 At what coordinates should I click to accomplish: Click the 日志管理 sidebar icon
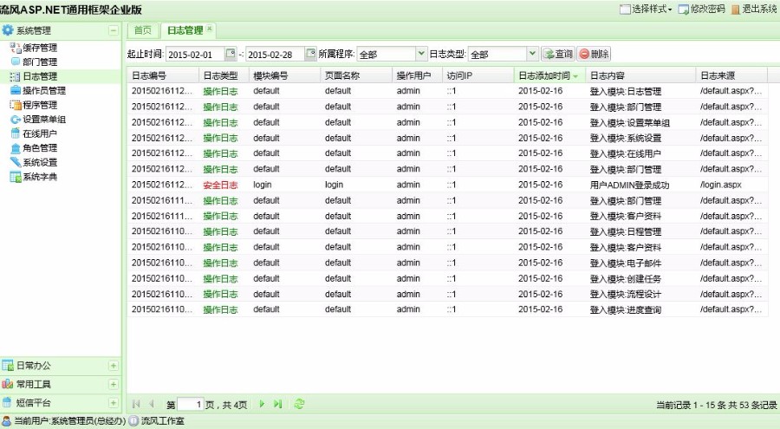tap(15, 76)
